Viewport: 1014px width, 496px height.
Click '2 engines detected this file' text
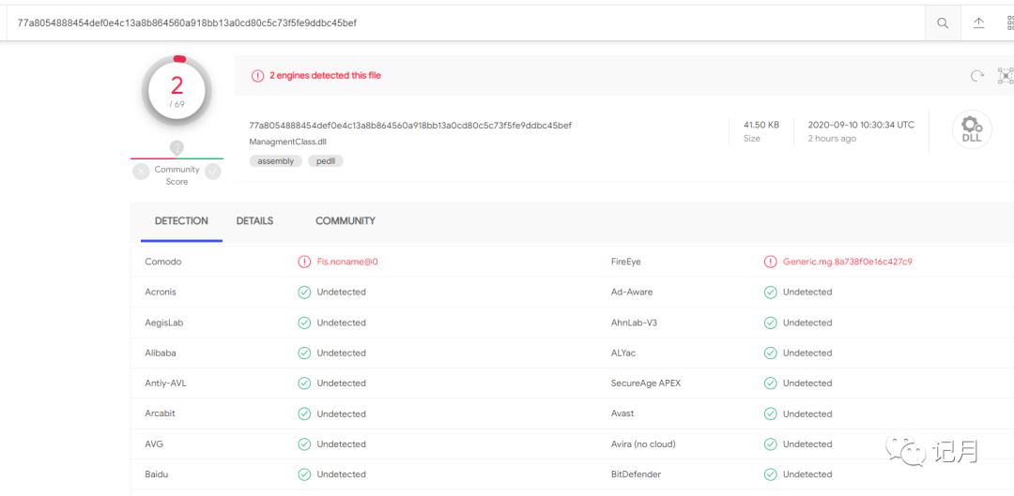click(x=325, y=76)
